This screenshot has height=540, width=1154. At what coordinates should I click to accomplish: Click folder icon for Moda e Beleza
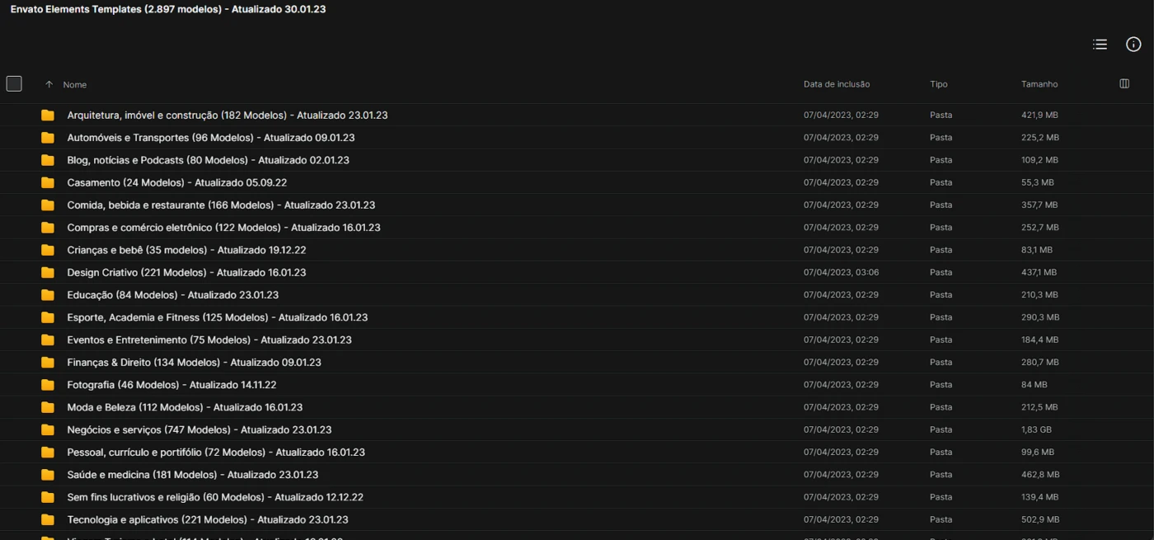48,407
